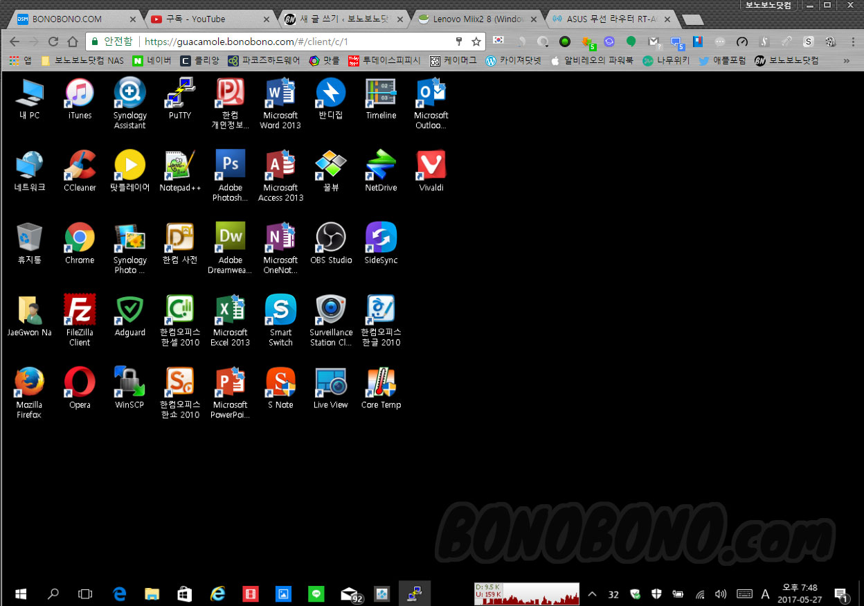Launch FileZilla Client shortcut
The height and width of the screenshot is (606, 864).
80,320
